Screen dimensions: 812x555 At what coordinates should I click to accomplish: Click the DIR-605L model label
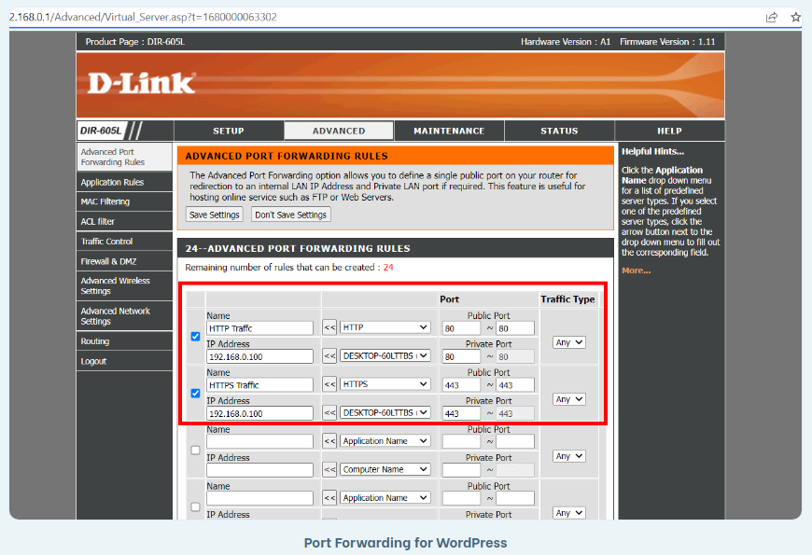(101, 131)
